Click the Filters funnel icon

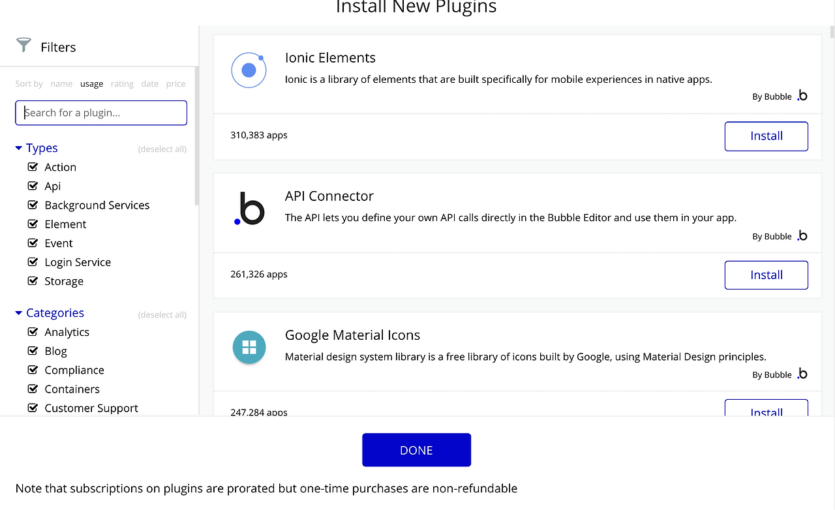[23, 45]
